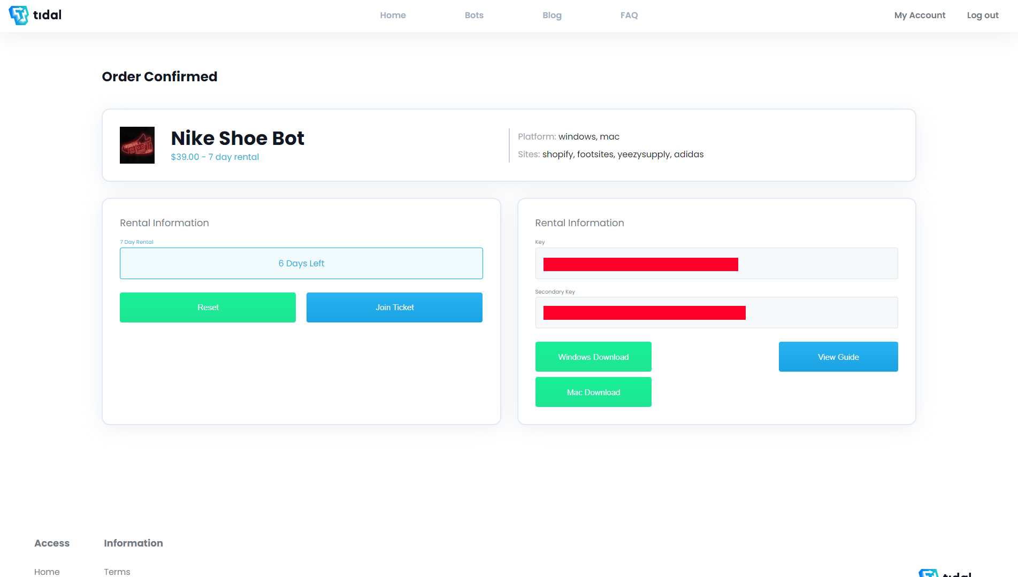Image resolution: width=1018 pixels, height=577 pixels.
Task: Go to the Bots page
Action: tap(473, 16)
